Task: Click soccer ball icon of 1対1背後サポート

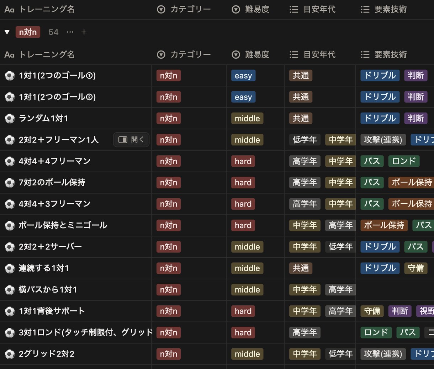Action: tap(10, 311)
